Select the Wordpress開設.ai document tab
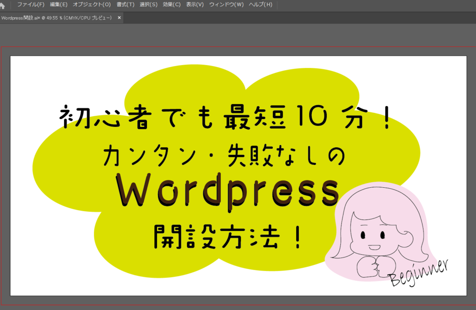The height and width of the screenshot is (310, 476). tap(56, 18)
